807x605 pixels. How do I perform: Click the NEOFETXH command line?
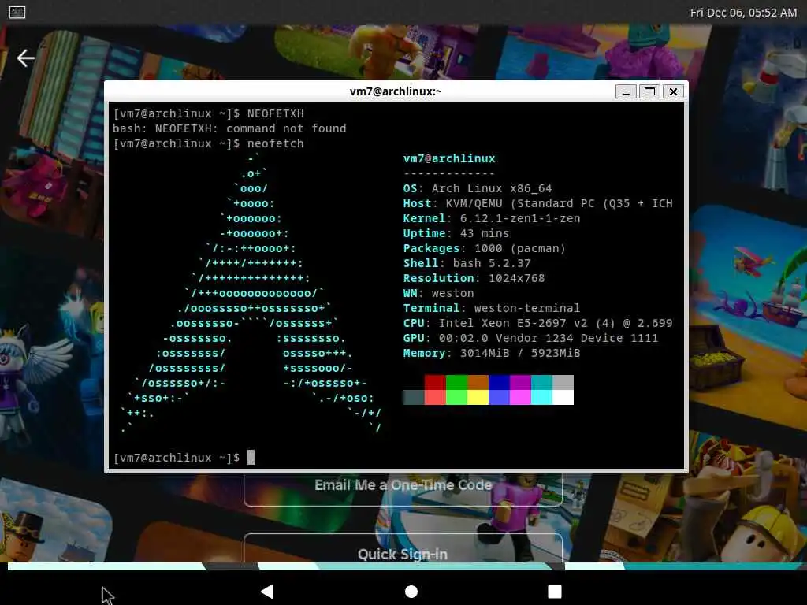pos(208,113)
